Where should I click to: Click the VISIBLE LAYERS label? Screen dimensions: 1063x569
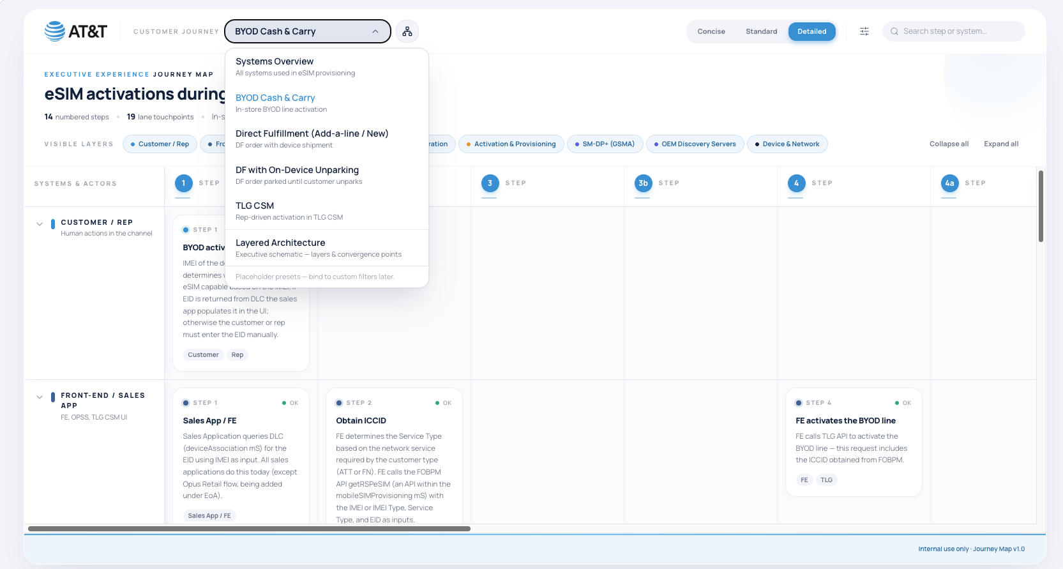click(79, 144)
